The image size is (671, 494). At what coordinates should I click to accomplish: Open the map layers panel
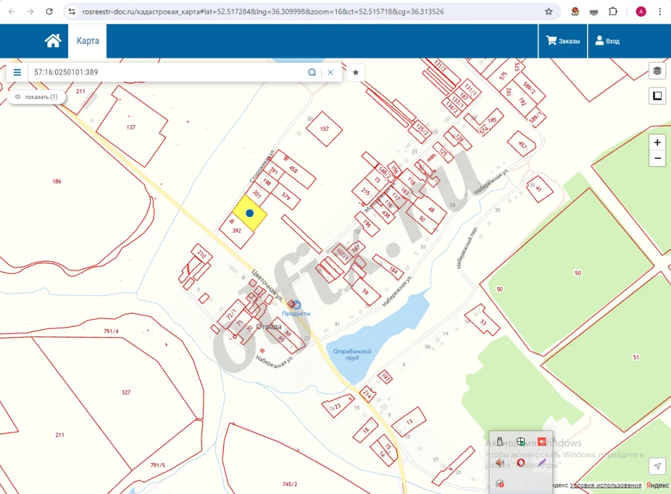coord(657,71)
